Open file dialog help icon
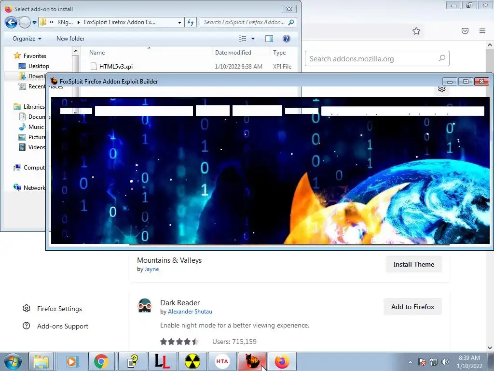The image size is (494, 371). pyautogui.click(x=287, y=39)
